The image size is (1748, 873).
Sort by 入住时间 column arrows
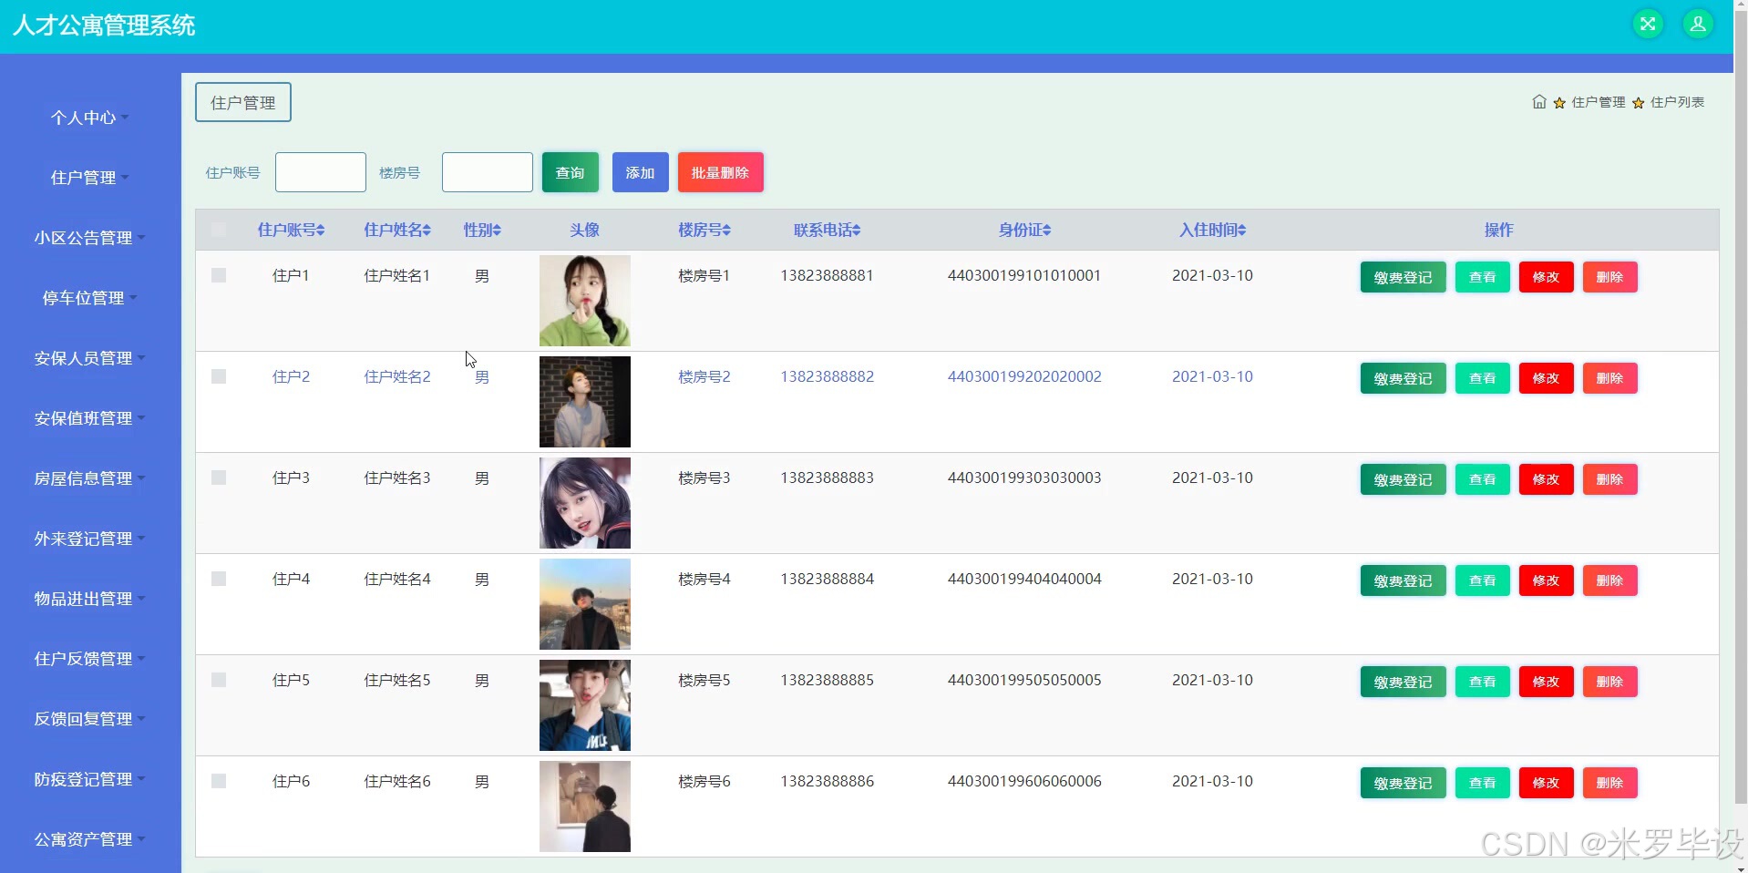pyautogui.click(x=1242, y=231)
